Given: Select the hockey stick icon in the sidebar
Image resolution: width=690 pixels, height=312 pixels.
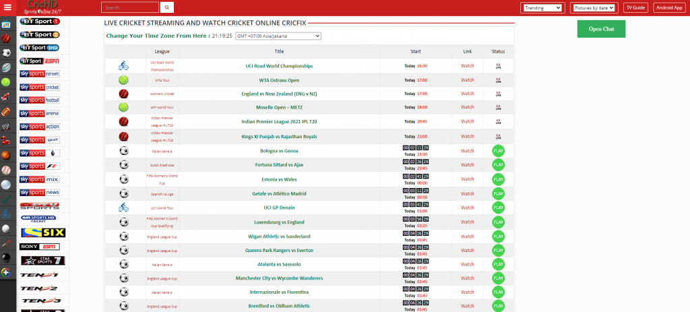Looking at the screenshot, I should [x=6, y=199].
